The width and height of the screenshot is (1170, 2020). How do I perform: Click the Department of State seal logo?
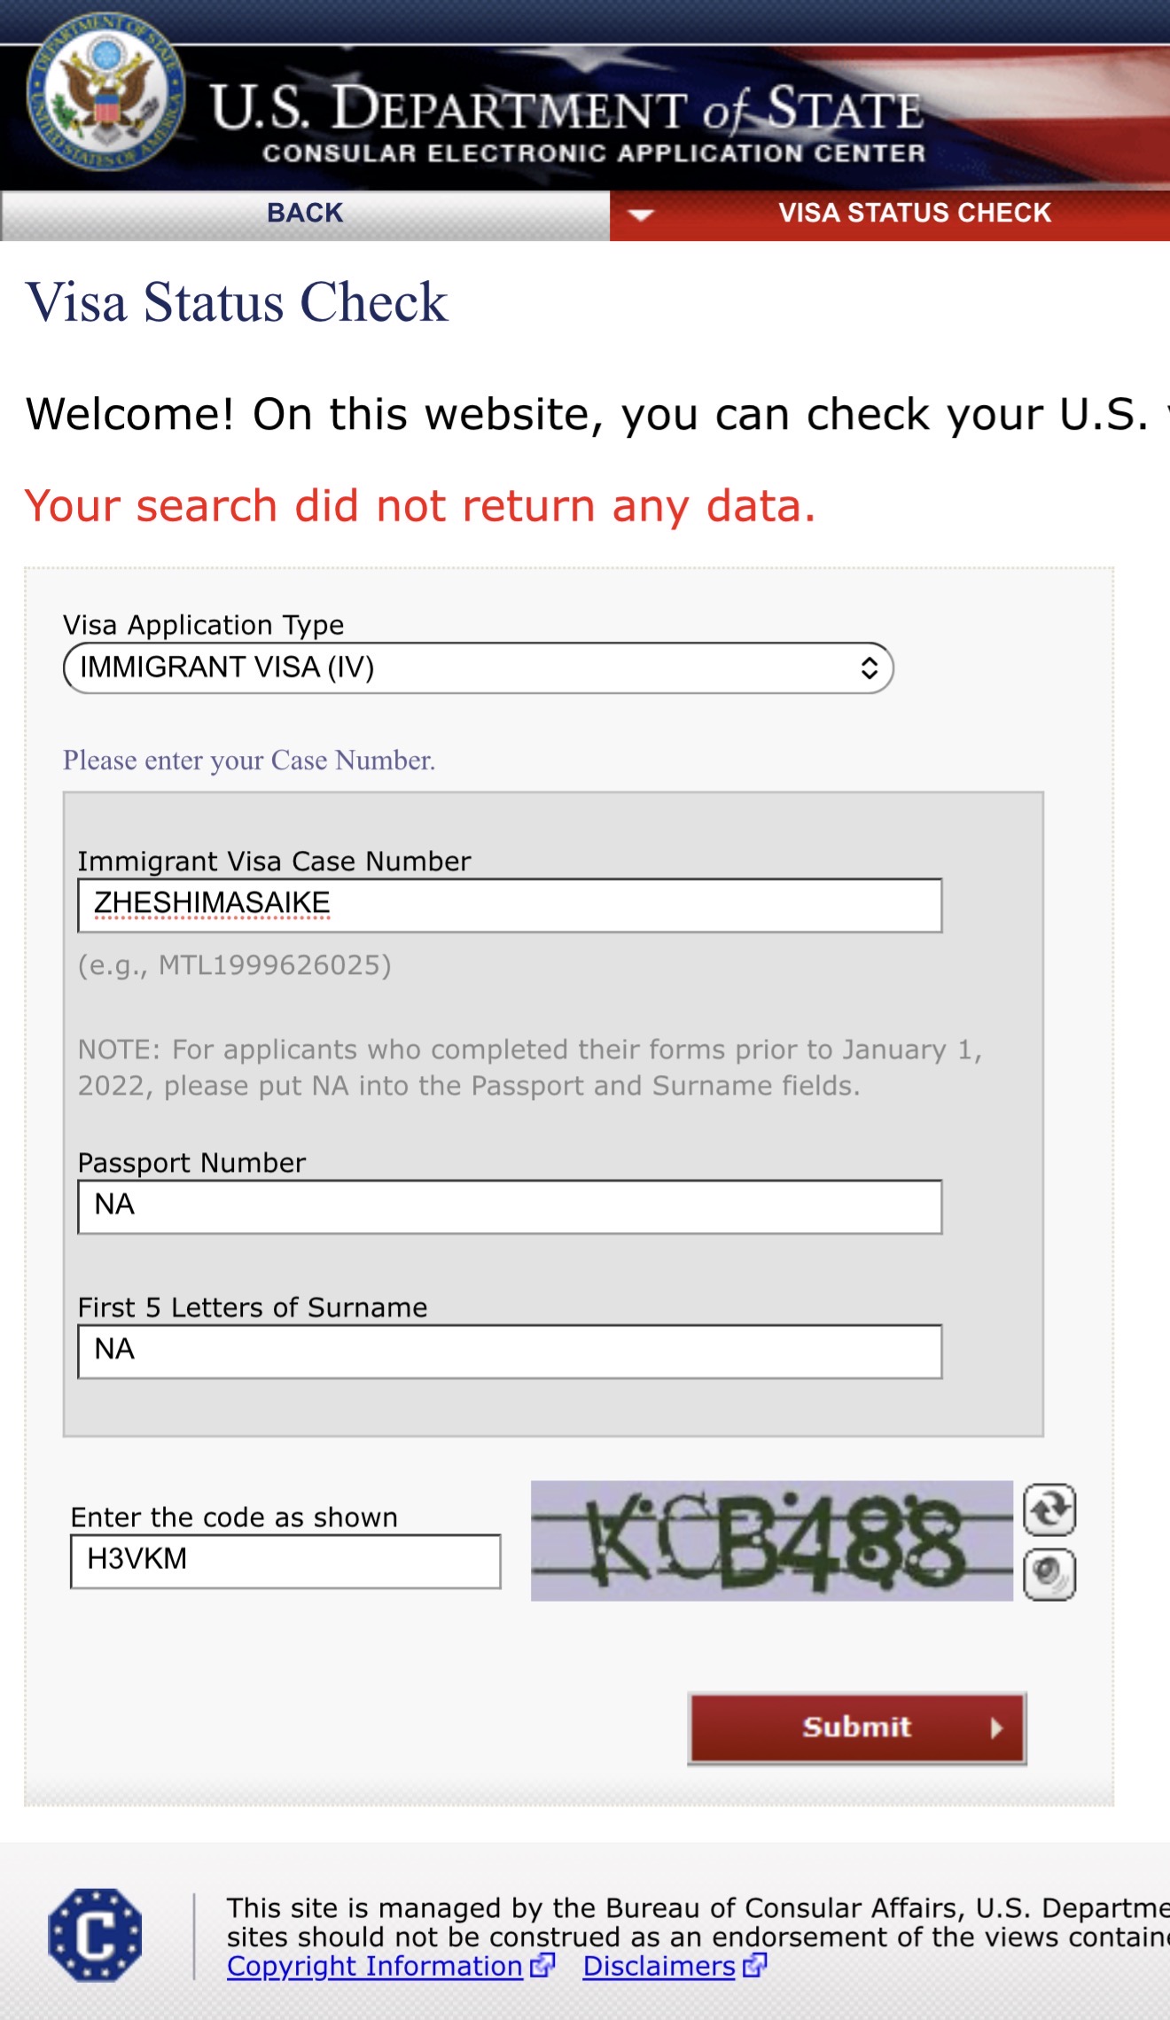[106, 91]
